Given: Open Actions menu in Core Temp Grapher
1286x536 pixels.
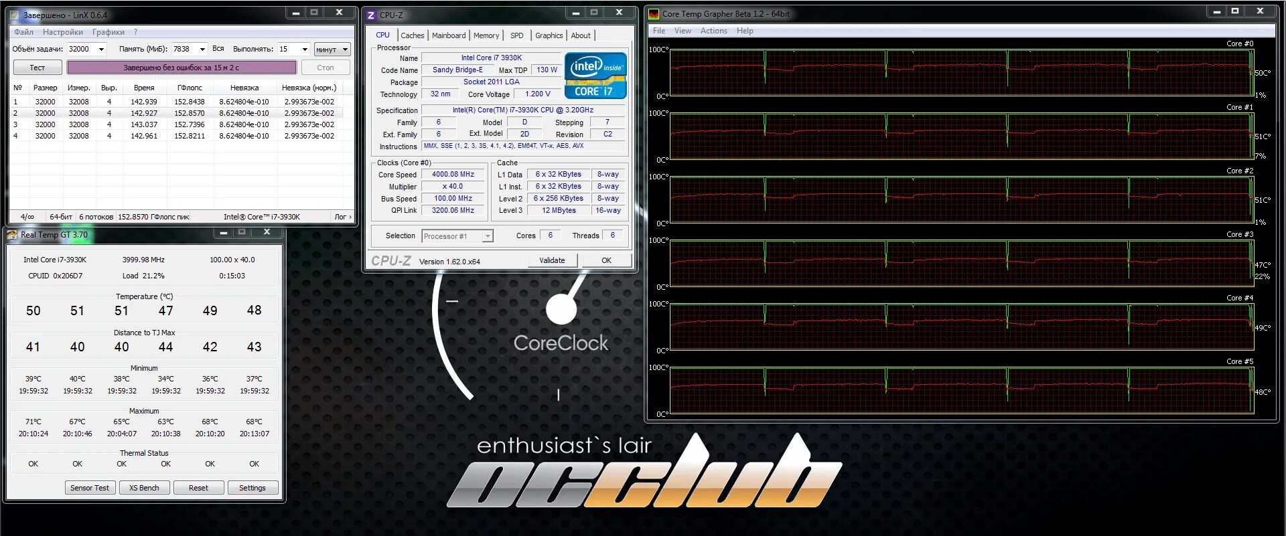Looking at the screenshot, I should (713, 31).
